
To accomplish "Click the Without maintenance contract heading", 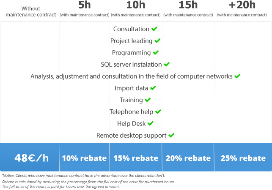I will 31,11.
